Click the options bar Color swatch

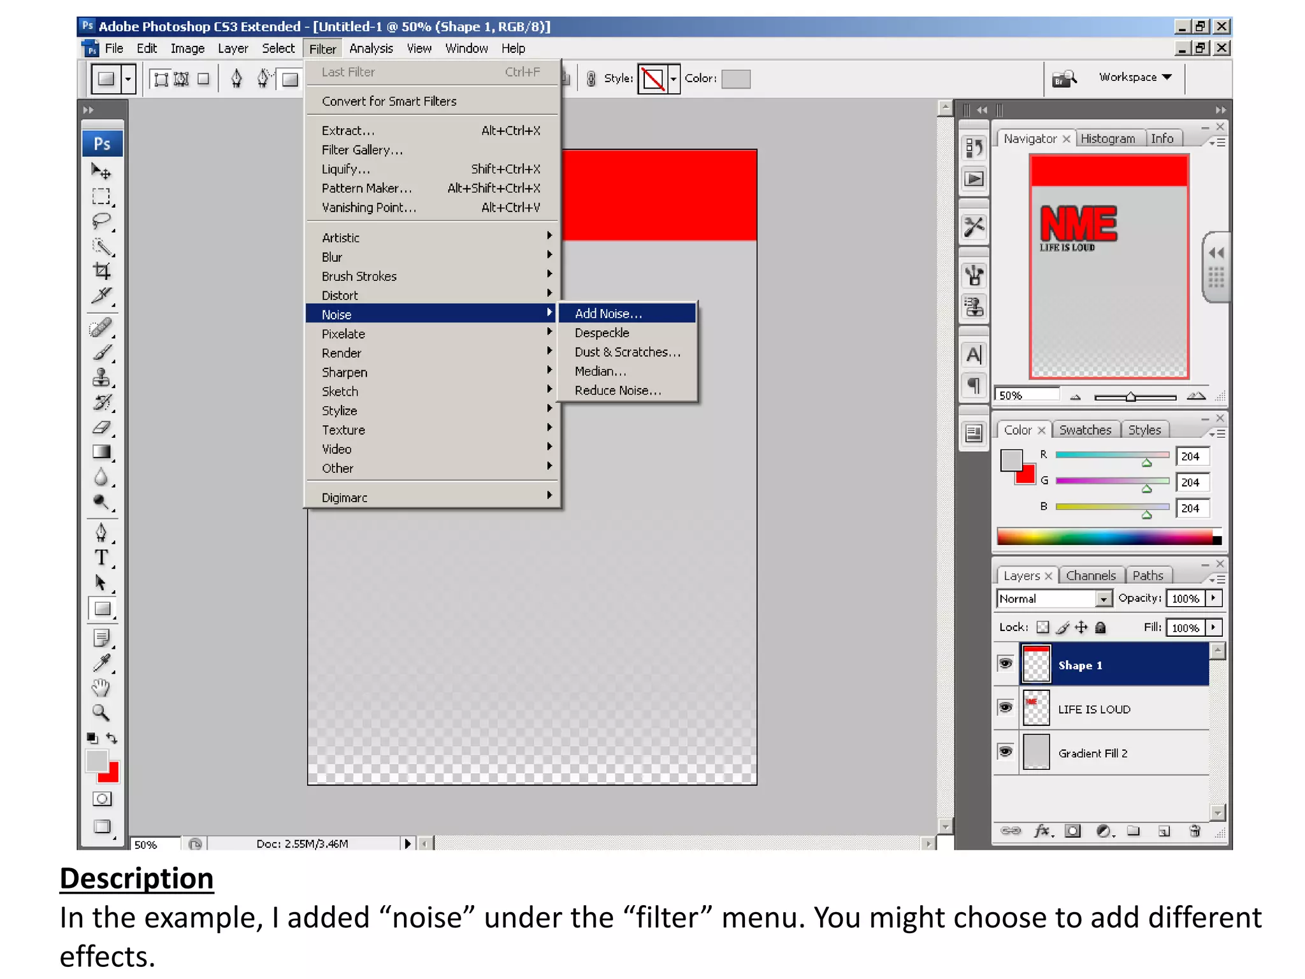click(736, 79)
